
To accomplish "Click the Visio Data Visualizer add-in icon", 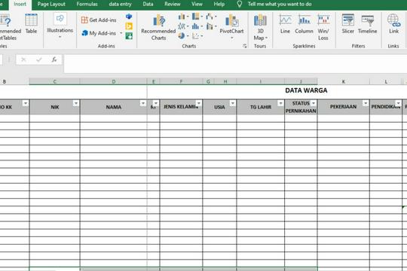I will 129,17.
